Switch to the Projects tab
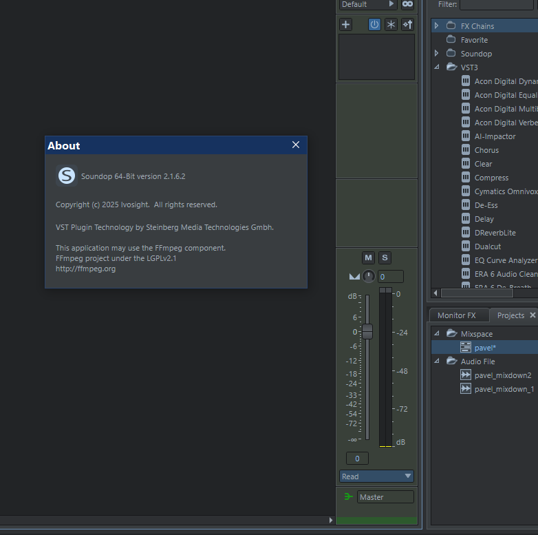Image resolution: width=538 pixels, height=535 pixels. point(510,315)
